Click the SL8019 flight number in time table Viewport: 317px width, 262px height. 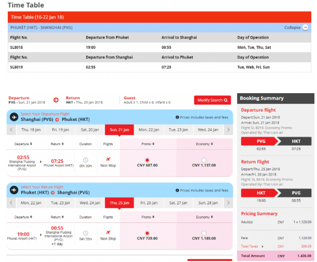(17, 67)
